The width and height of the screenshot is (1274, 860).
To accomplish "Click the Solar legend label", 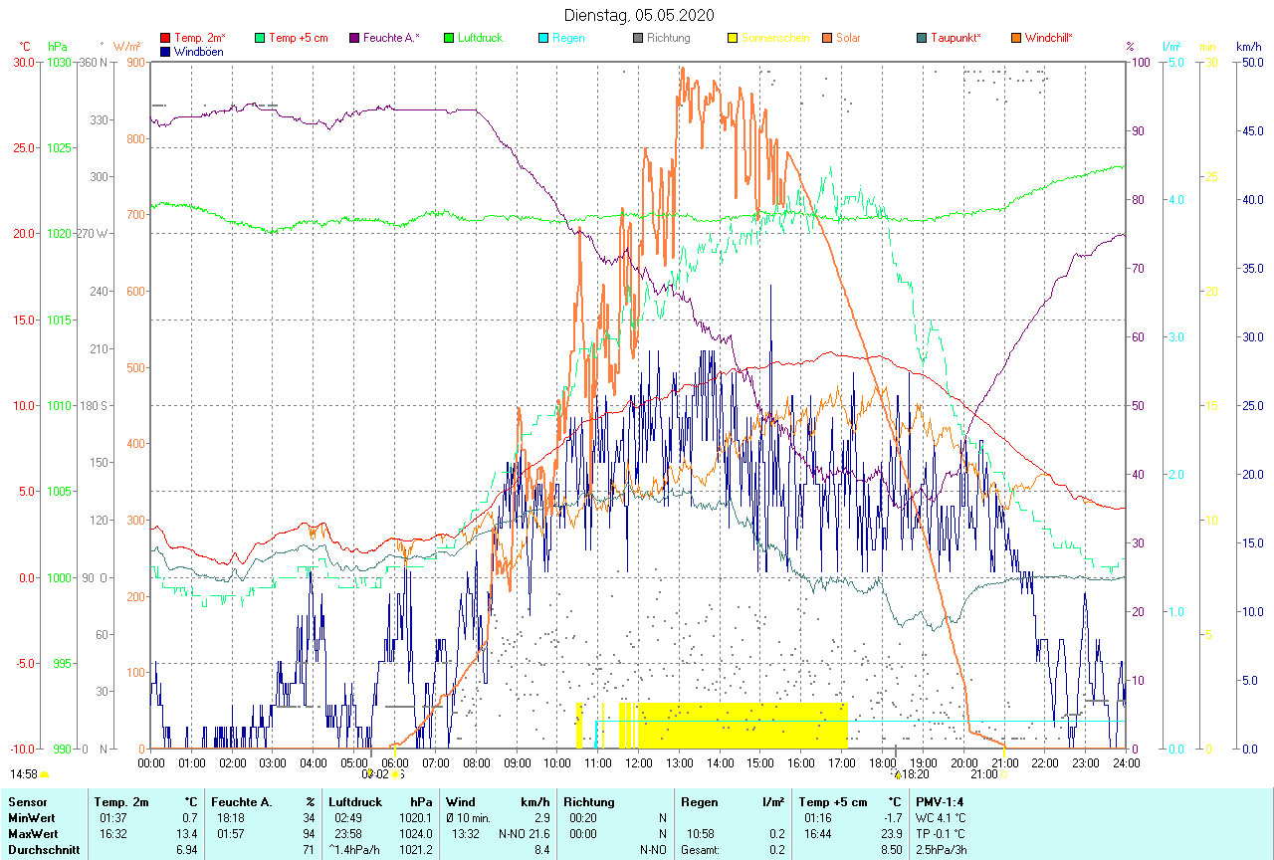I will (x=848, y=38).
